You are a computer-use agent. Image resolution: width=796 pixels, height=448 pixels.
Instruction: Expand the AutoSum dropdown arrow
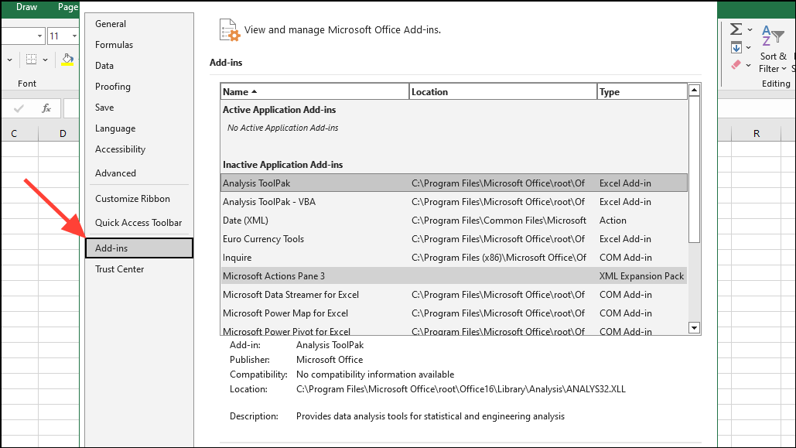coord(750,29)
